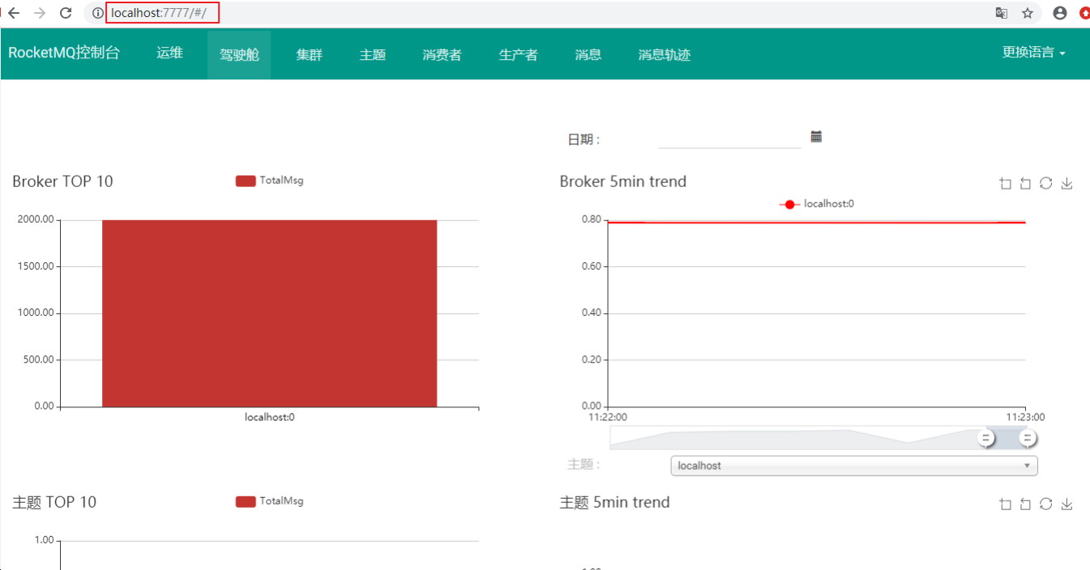1090x570 pixels.
Task: Click zoom reset icon in 主题 5min trend
Action: (1025, 504)
